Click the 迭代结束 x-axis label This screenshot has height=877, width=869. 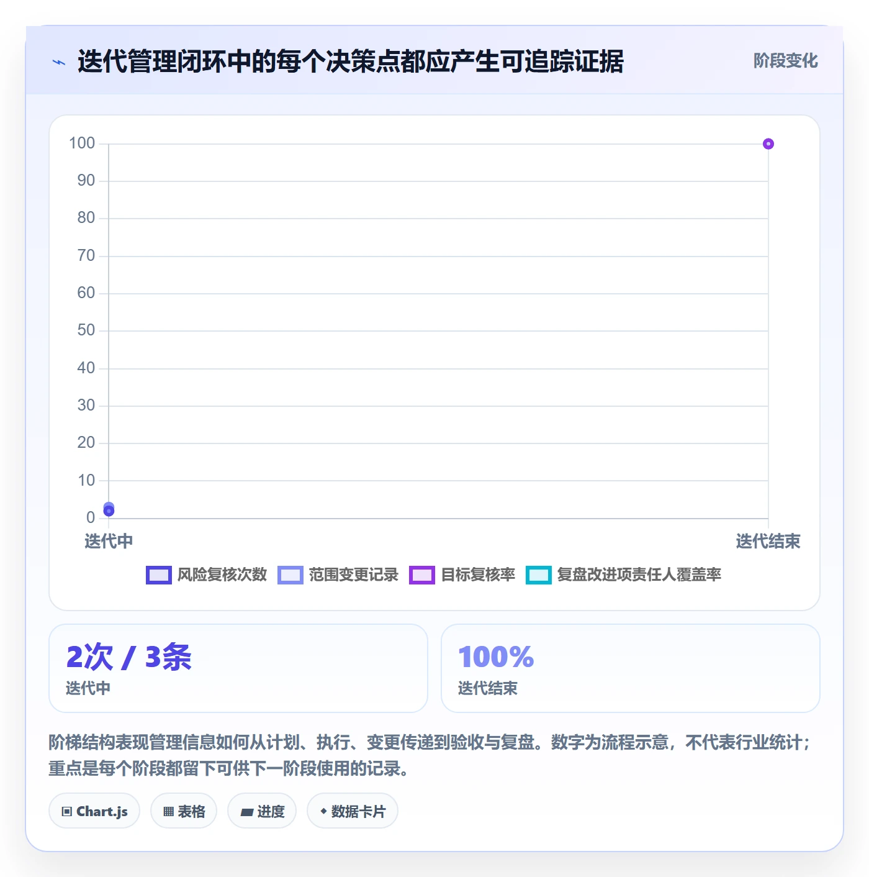768,542
